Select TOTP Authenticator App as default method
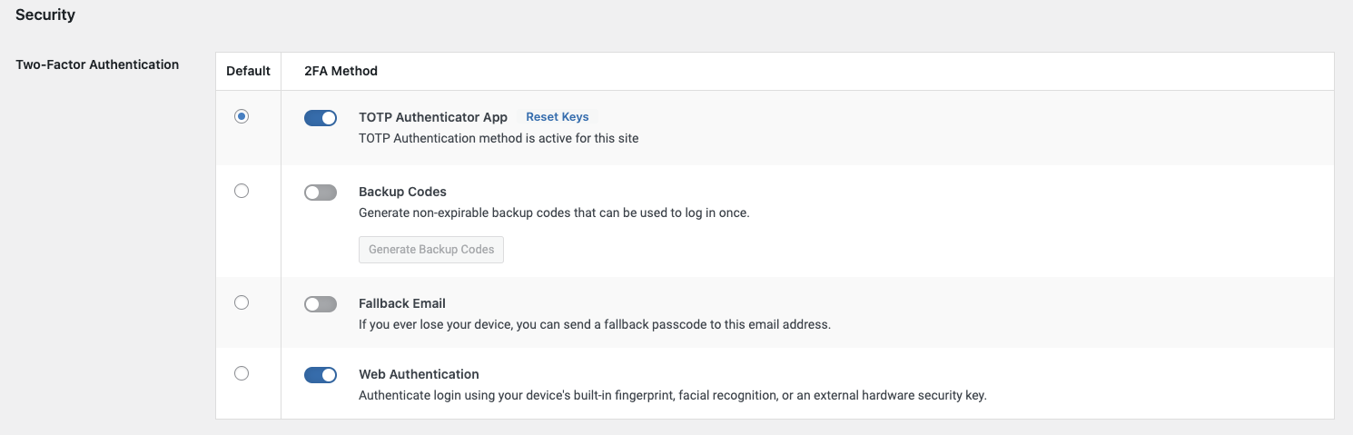 pos(241,116)
